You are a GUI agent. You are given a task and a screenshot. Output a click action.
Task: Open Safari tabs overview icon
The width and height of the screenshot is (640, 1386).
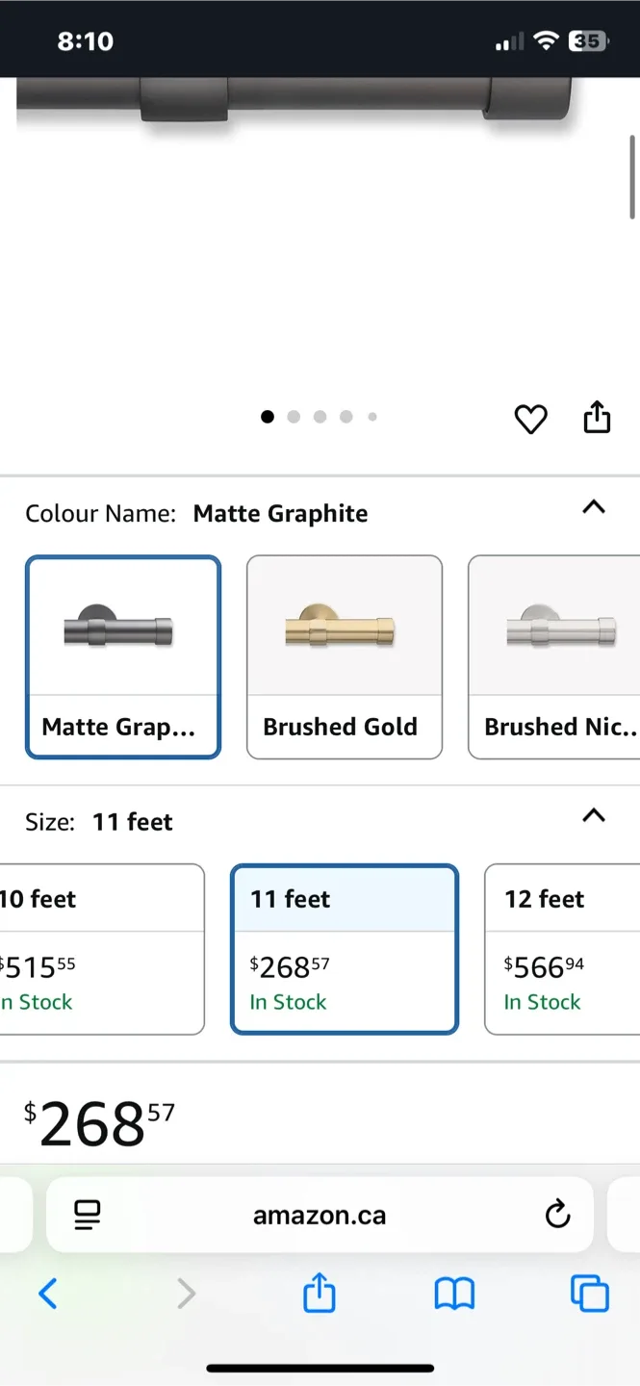tap(589, 1294)
